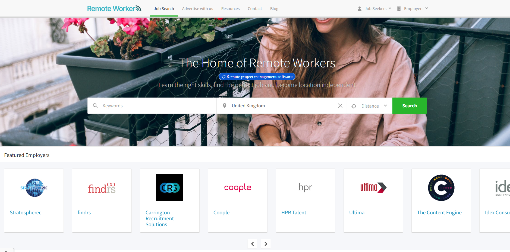Open Advertise with us page
Image resolution: width=510 pixels, height=252 pixels.
coord(197,9)
